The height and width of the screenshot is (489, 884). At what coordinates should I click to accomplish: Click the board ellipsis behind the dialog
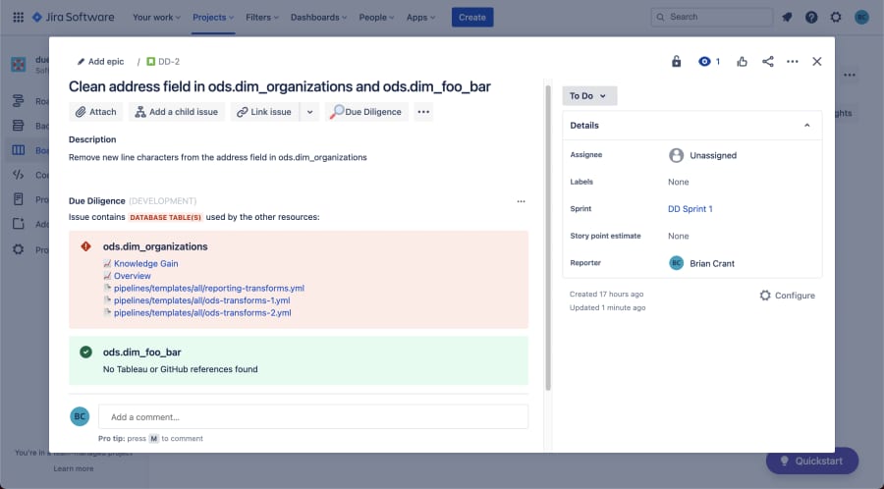coord(850,75)
